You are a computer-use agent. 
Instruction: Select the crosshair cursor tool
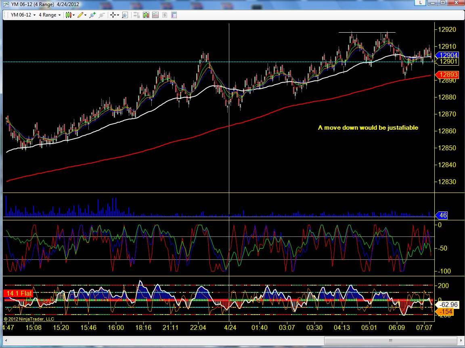coord(113,15)
